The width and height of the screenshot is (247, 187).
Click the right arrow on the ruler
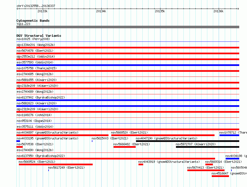(238, 9)
